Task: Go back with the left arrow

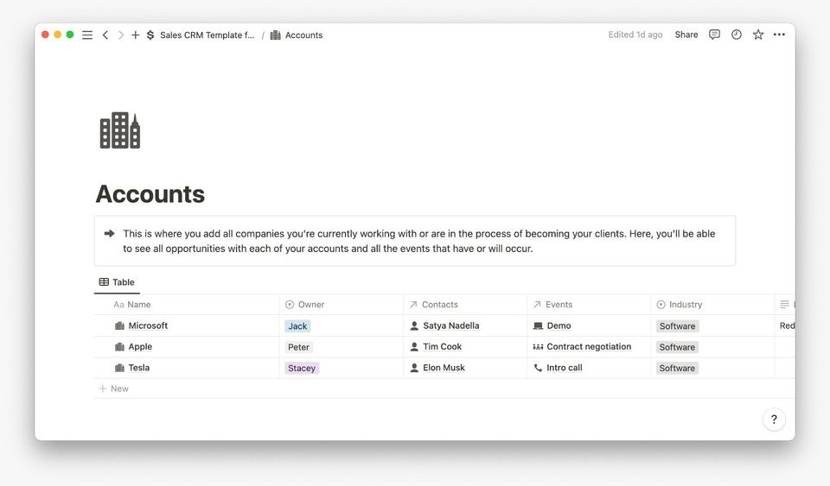Action: pos(105,35)
